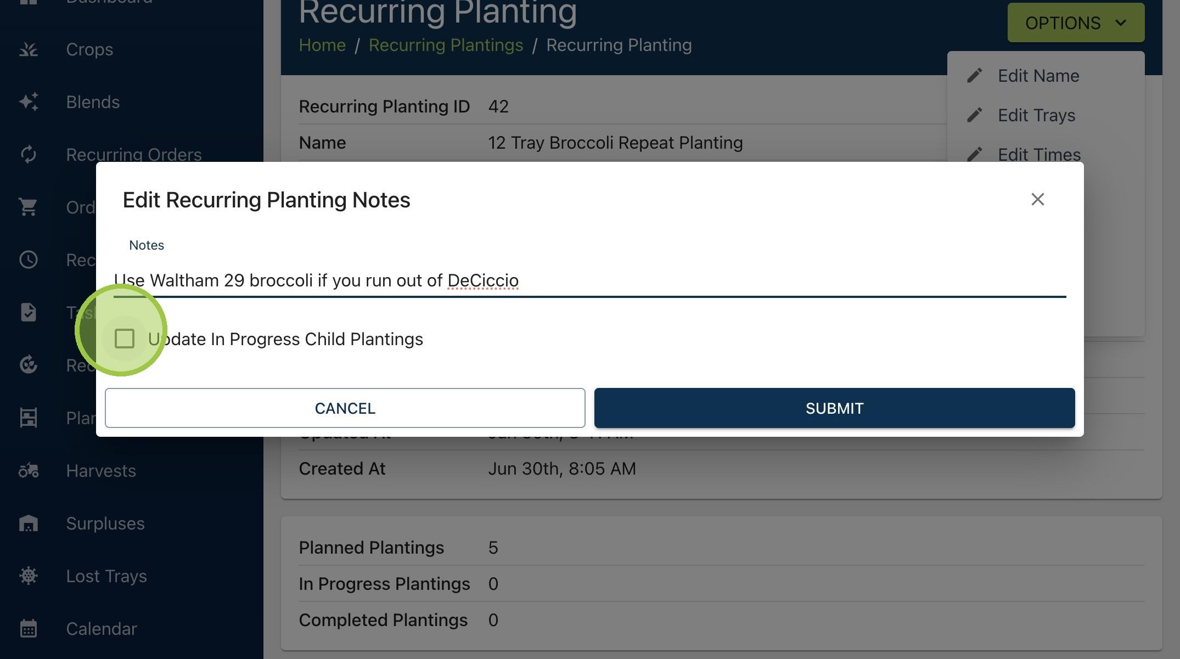The width and height of the screenshot is (1180, 659).
Task: Choose Edit Name from options menu
Action: [1038, 76]
